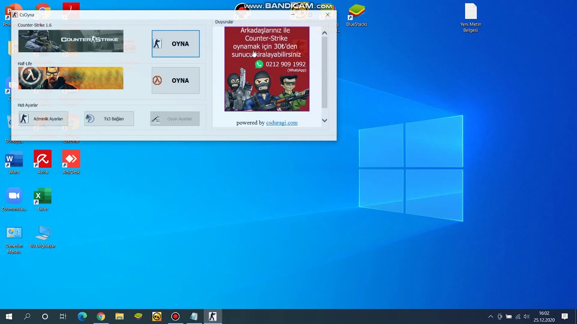577x324 pixels.
Task: Click the Ts3 Bağlan button
Action: click(109, 119)
